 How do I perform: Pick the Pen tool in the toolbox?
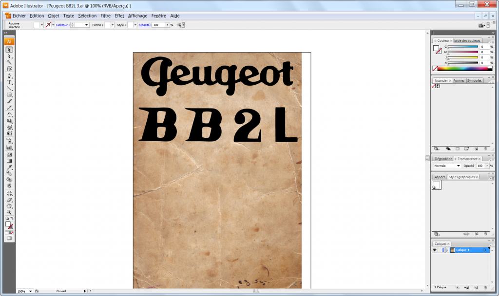(x=9, y=75)
